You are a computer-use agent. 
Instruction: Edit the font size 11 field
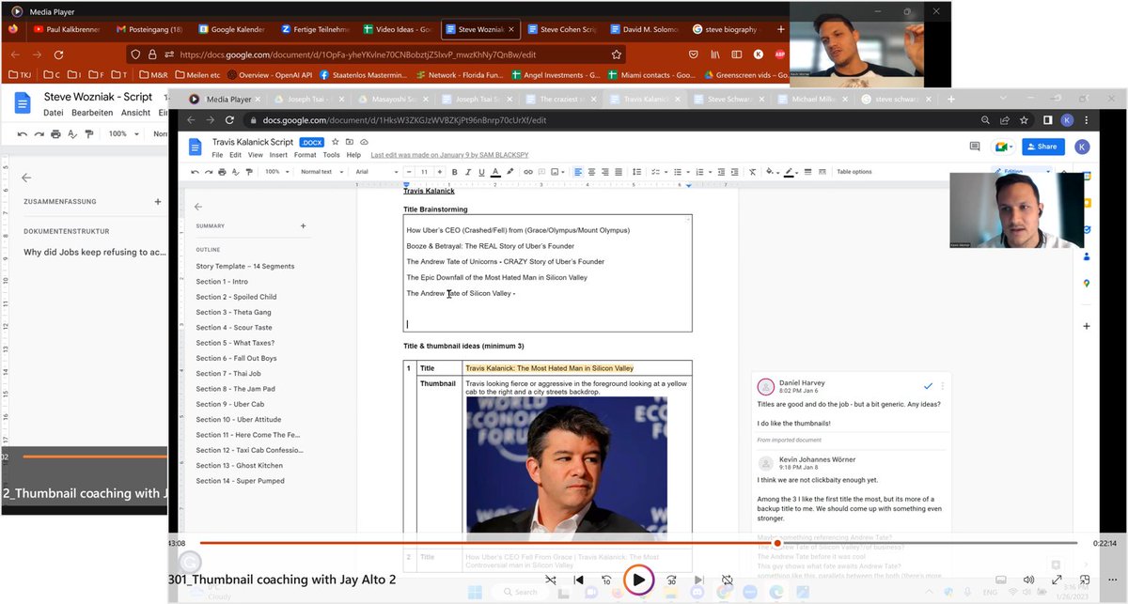pyautogui.click(x=424, y=172)
